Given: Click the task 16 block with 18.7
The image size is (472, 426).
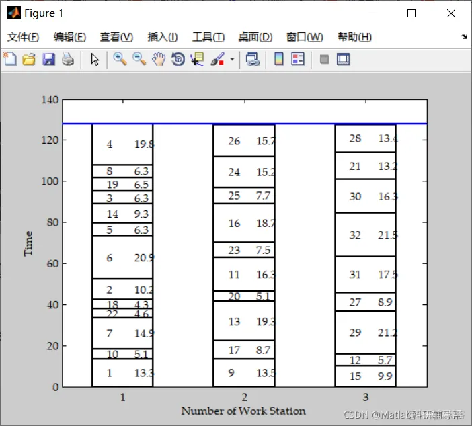Looking at the screenshot, I should point(244,223).
